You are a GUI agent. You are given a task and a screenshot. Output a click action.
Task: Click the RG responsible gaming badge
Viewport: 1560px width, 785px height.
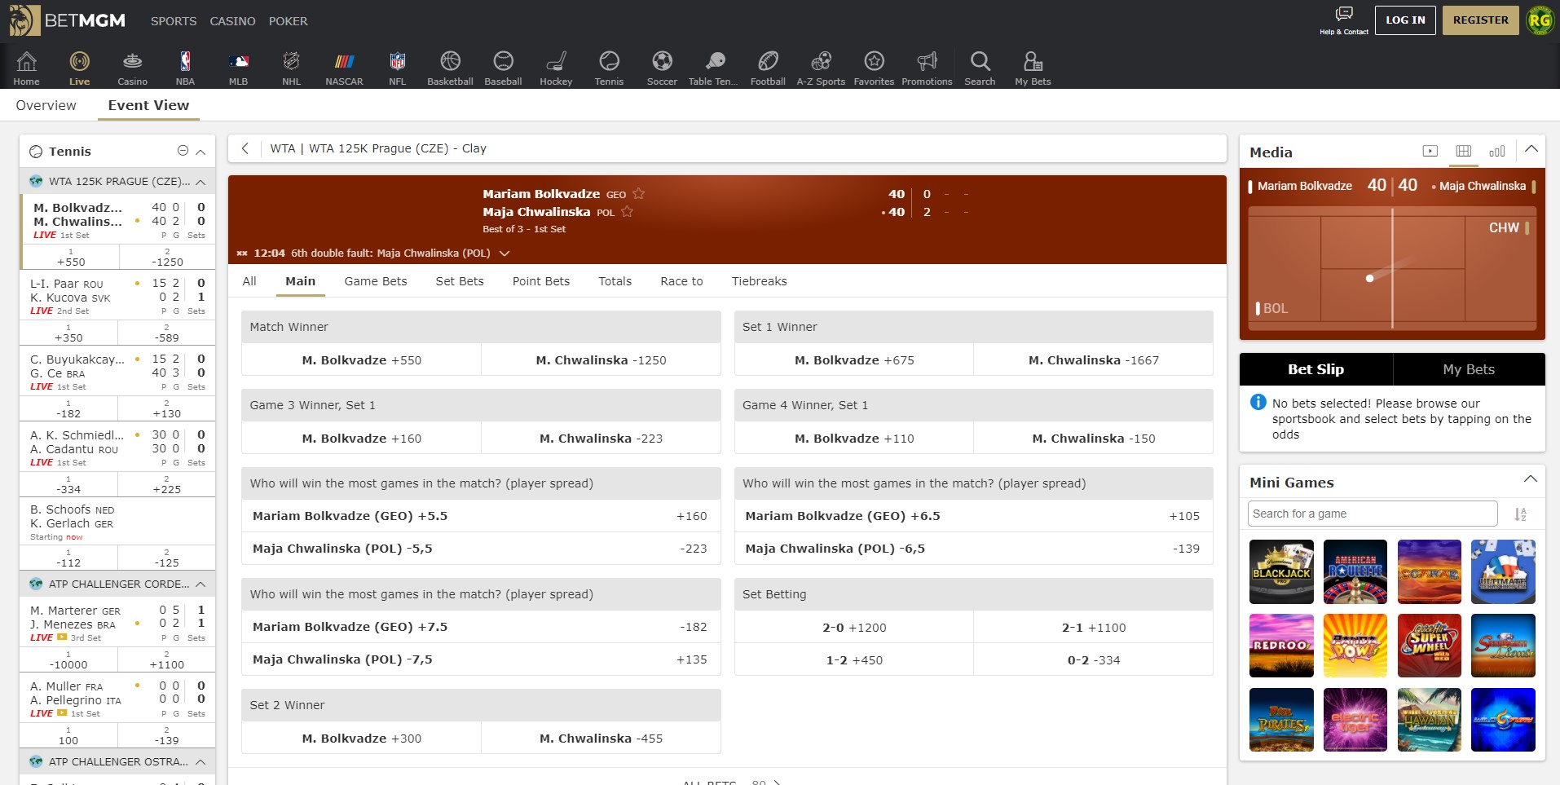tap(1540, 20)
